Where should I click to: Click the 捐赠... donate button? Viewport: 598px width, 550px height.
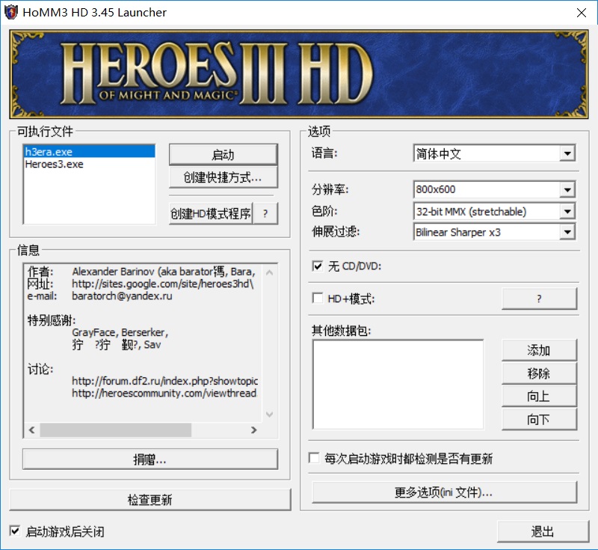coord(150,459)
